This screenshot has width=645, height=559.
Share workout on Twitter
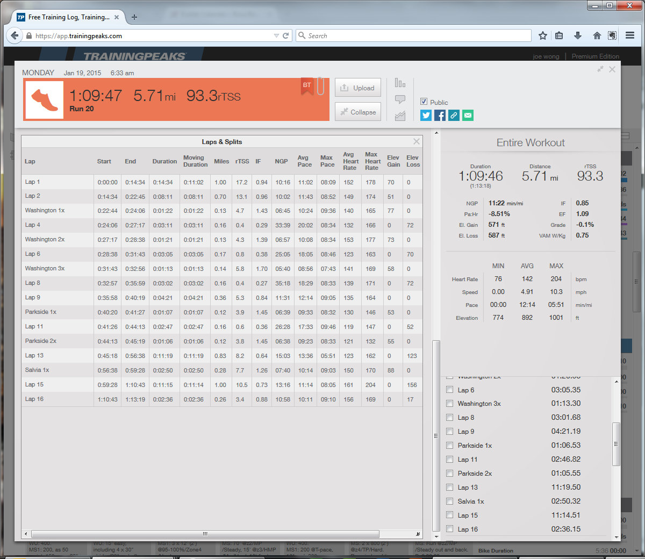pos(426,115)
